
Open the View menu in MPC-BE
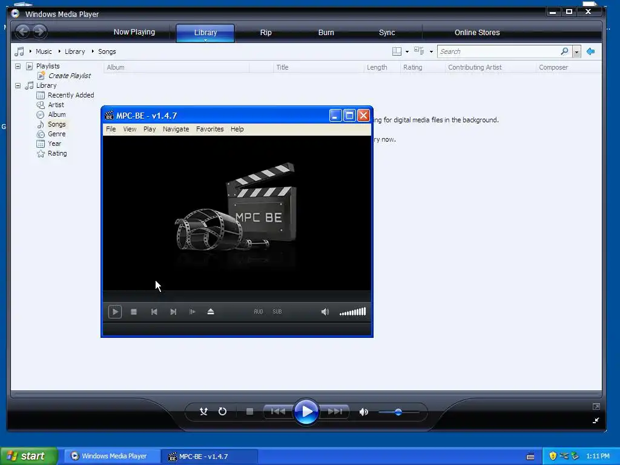click(130, 129)
